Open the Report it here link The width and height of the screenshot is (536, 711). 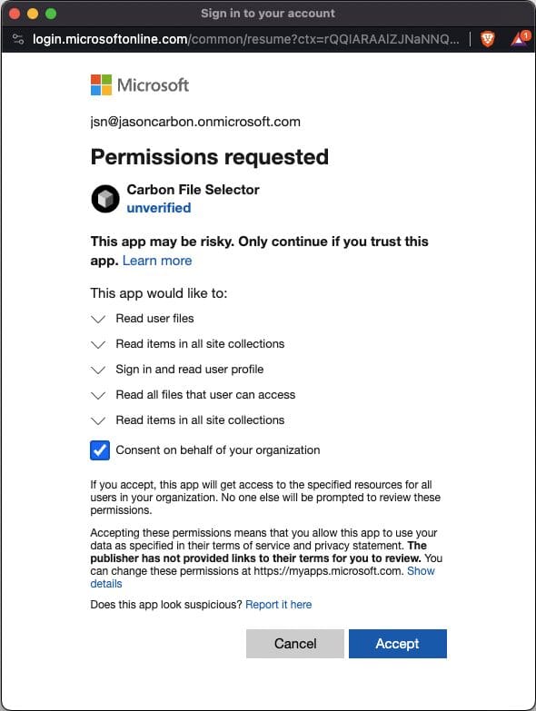coord(278,605)
